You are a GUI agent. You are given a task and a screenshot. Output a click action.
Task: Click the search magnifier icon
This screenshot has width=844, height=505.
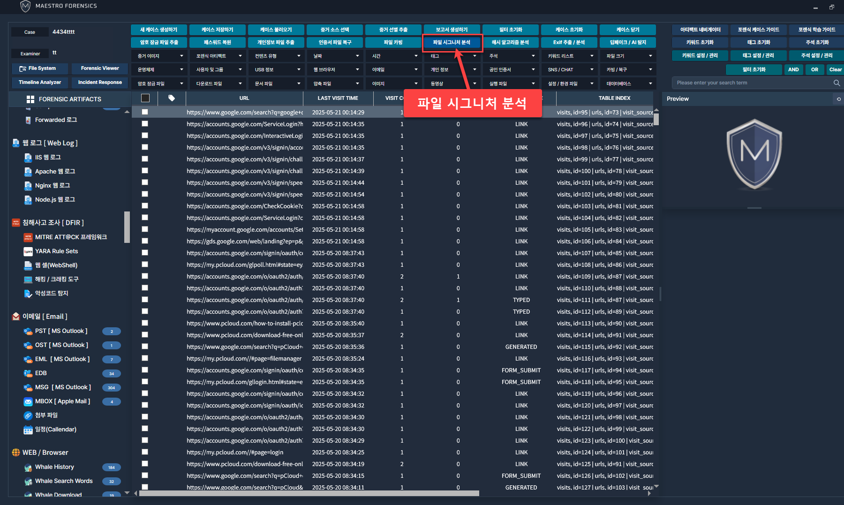(x=836, y=83)
